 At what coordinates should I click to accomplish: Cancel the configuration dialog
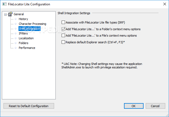pos(155,106)
